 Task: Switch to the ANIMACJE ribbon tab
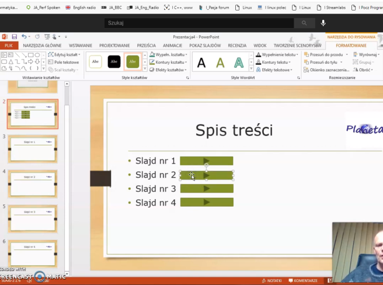click(x=172, y=45)
